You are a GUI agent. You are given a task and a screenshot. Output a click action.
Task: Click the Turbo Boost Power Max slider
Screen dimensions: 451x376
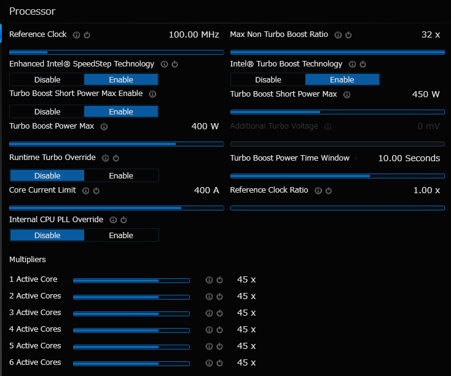(117, 144)
